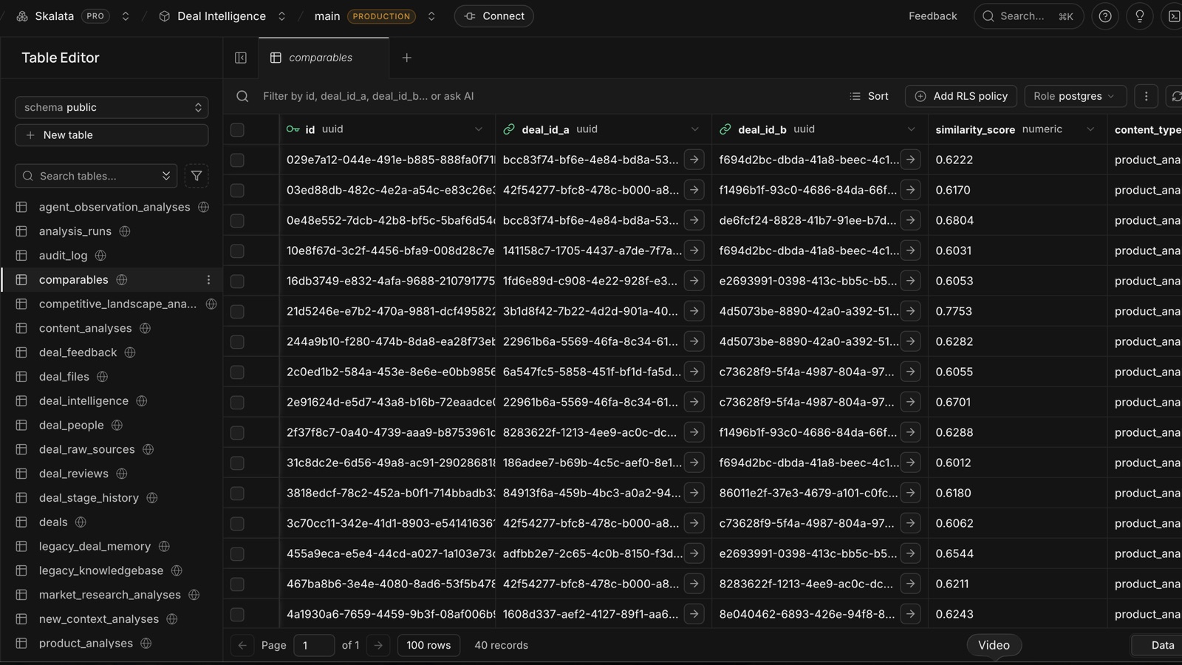Follow deal_id_b arrow for row 3818edcf

[x=910, y=493]
